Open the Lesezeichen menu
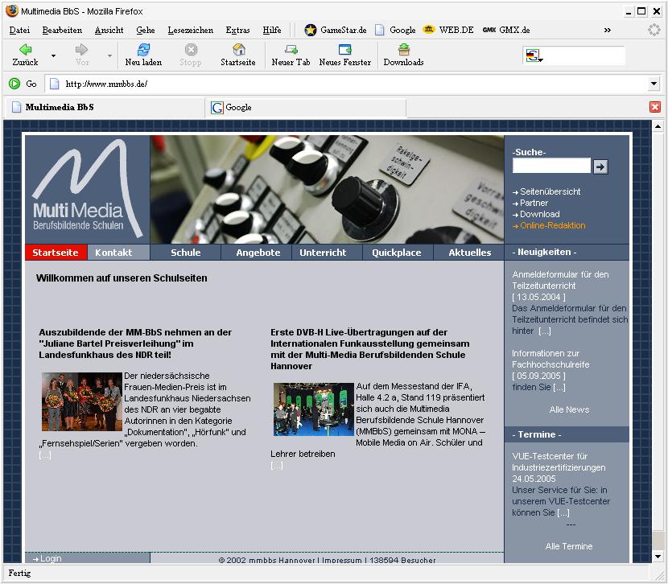668x584 pixels. (x=191, y=30)
